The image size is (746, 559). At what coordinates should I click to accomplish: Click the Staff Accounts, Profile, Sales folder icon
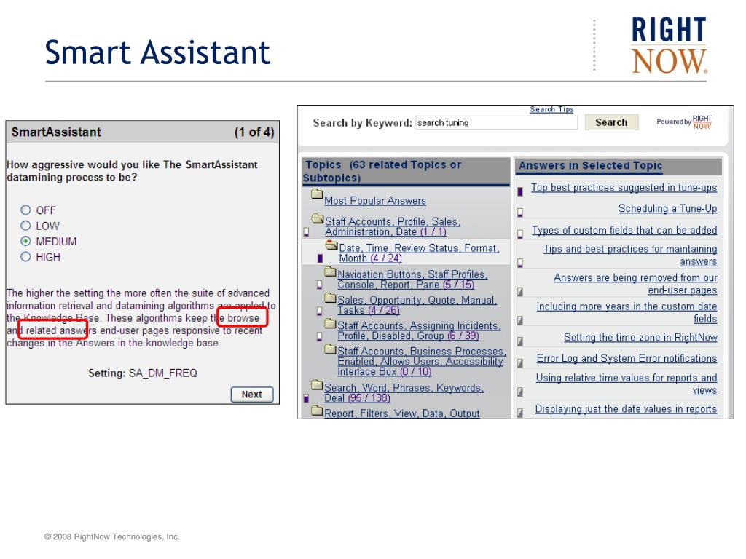(318, 218)
